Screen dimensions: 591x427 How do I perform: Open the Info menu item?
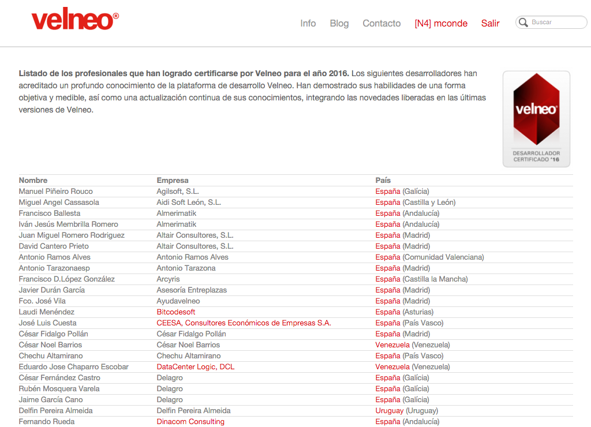tap(308, 23)
